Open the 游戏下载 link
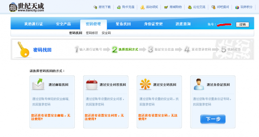This screenshot has width=259, height=137. 105,7
